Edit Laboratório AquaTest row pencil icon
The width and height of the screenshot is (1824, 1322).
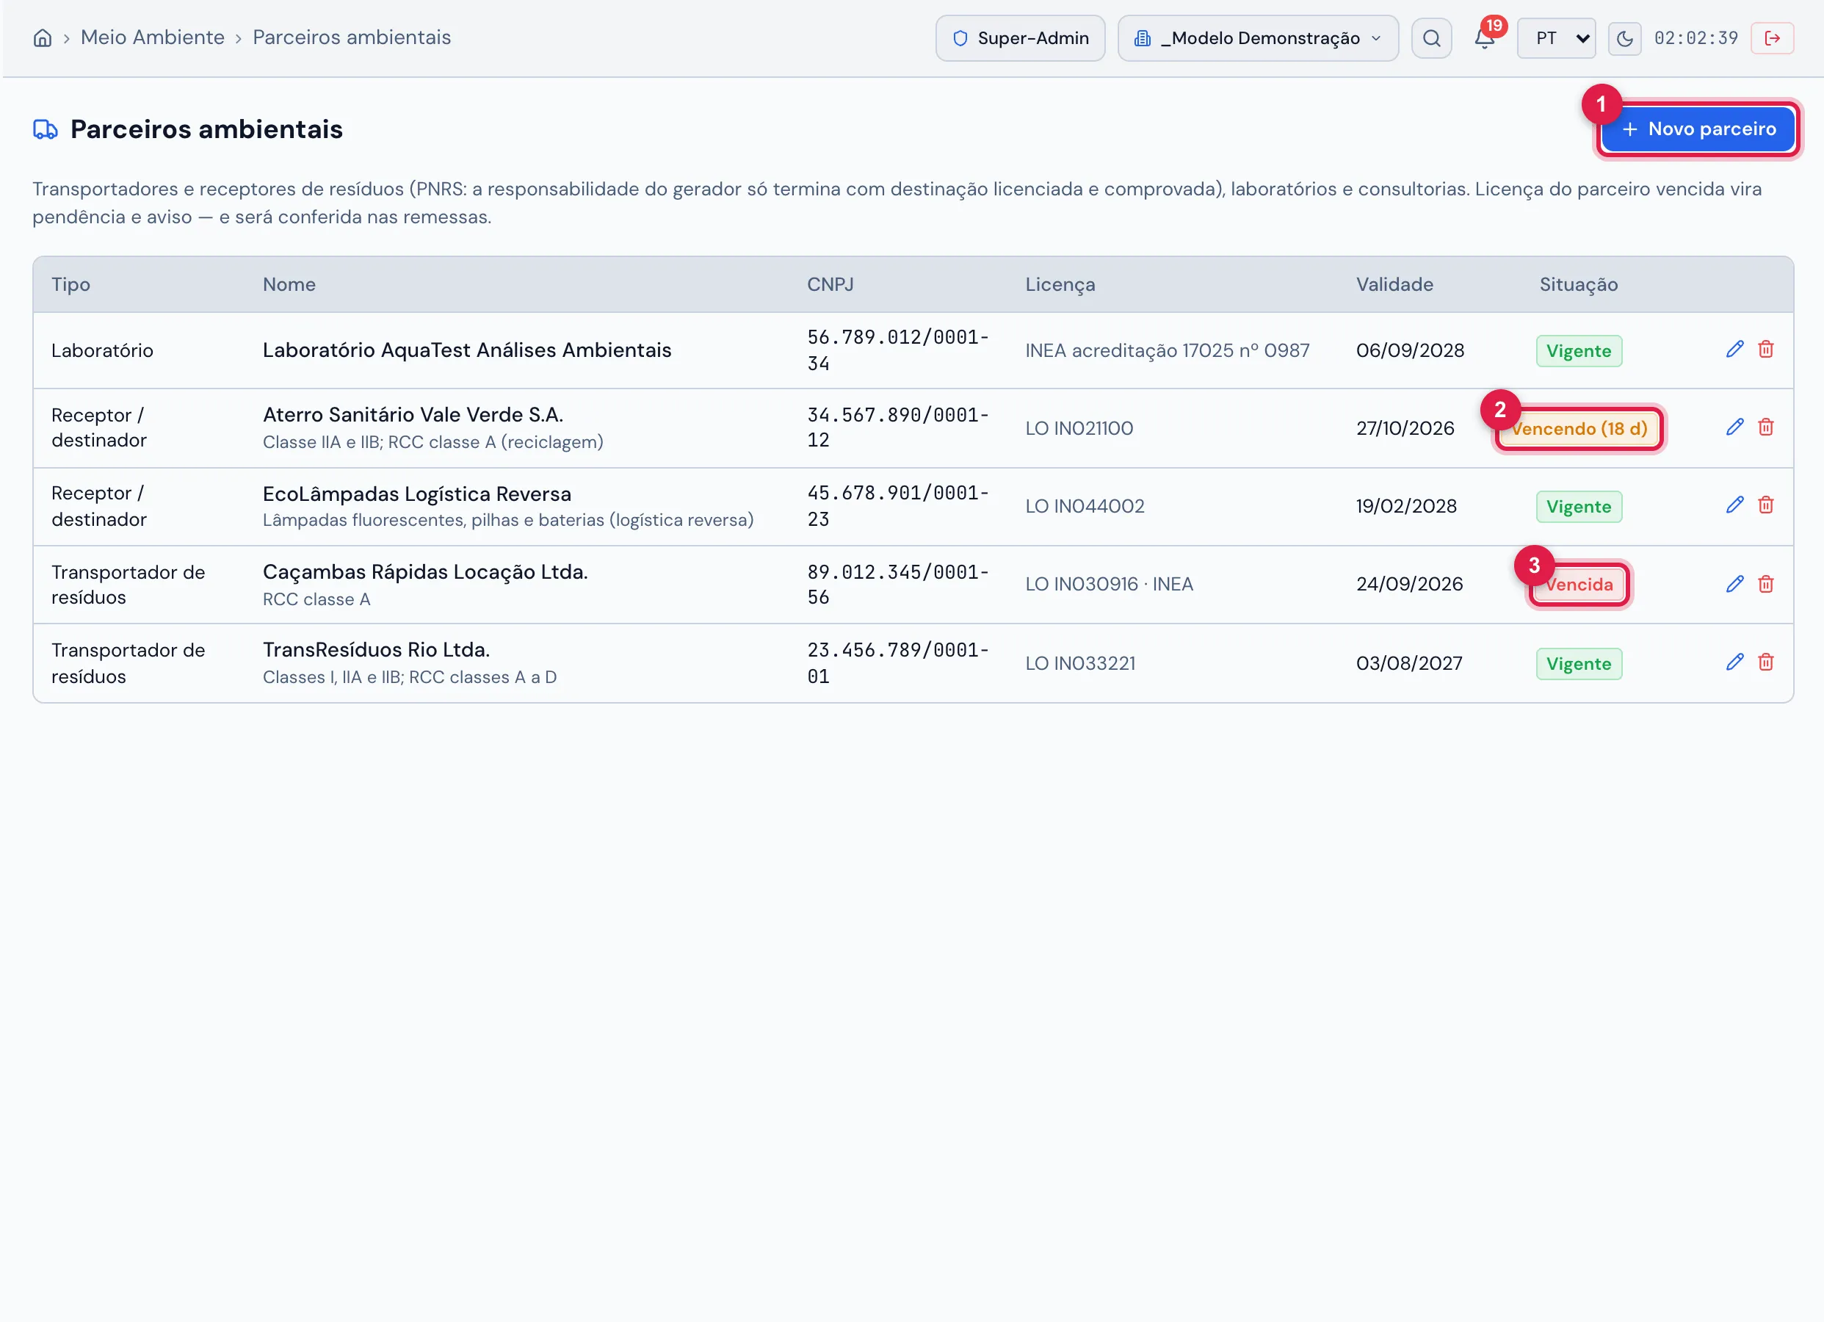[x=1734, y=349]
